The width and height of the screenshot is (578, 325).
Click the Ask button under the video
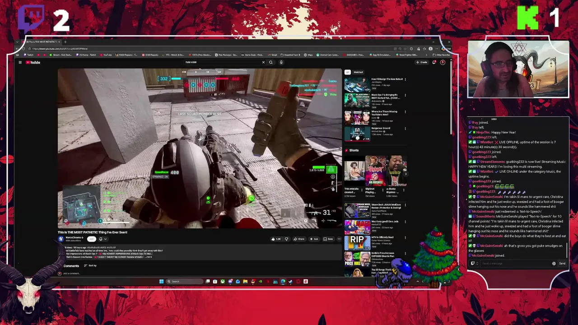click(314, 239)
